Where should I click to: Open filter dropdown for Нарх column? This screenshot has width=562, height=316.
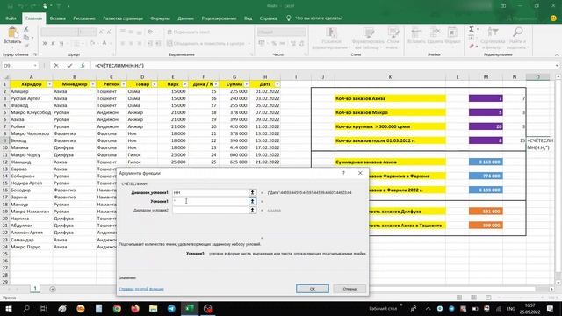pyautogui.click(x=184, y=84)
